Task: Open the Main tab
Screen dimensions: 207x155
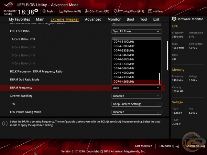Action: [40, 19]
